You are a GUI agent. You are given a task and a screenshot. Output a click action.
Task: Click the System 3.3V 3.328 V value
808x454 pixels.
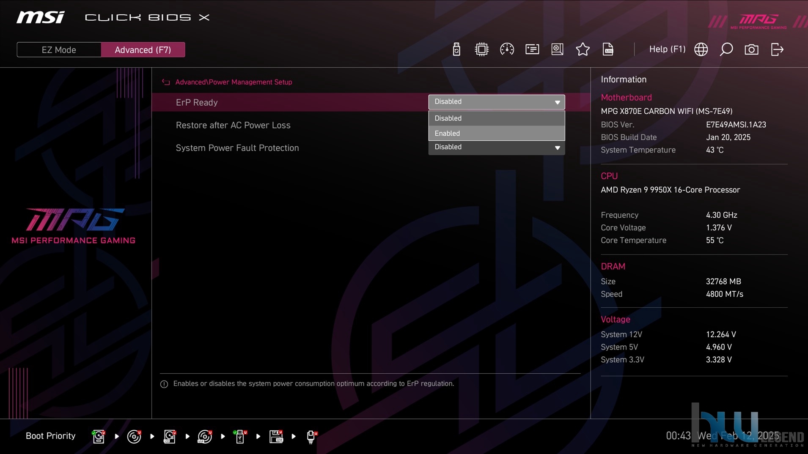pos(719,360)
